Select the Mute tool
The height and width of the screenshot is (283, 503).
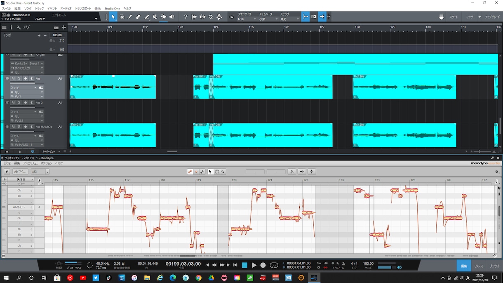(x=155, y=17)
